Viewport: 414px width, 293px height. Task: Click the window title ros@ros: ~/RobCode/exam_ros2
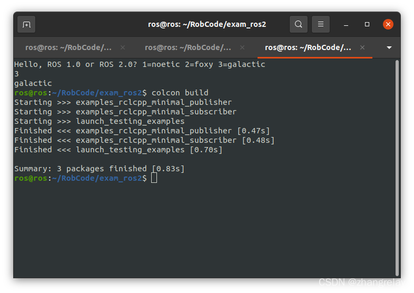point(207,24)
